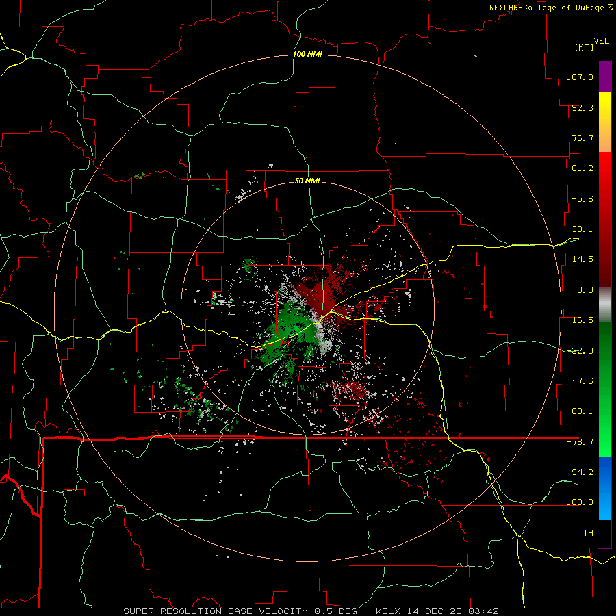Click the -63.1 velocity scale value
The height and width of the screenshot is (616, 616).
coord(580,411)
